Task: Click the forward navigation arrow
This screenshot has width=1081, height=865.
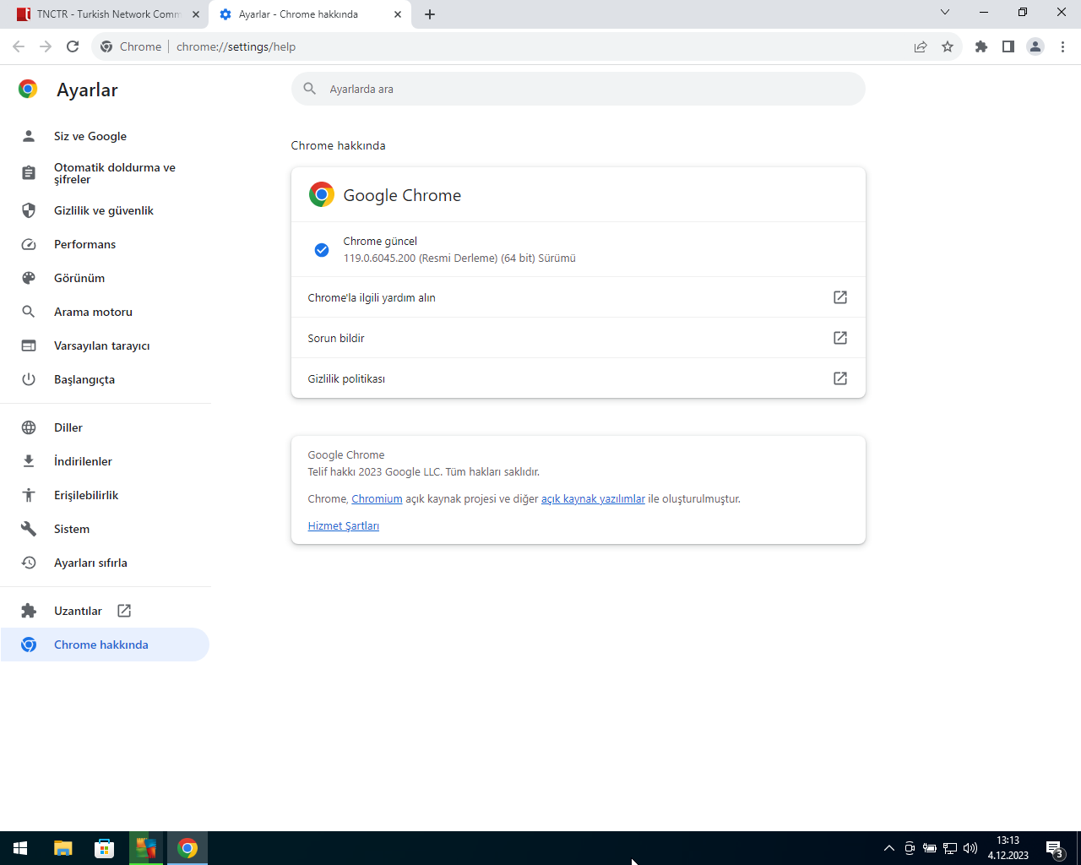Action: [46, 46]
